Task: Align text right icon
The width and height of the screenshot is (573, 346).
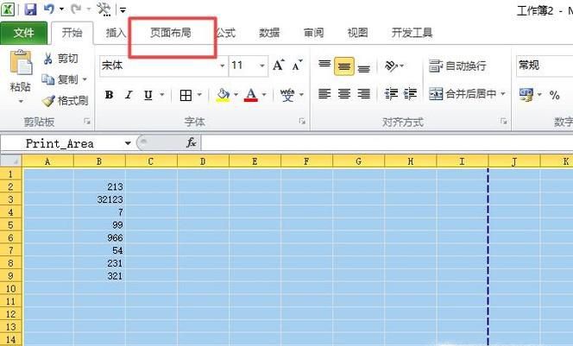Action: (x=363, y=94)
